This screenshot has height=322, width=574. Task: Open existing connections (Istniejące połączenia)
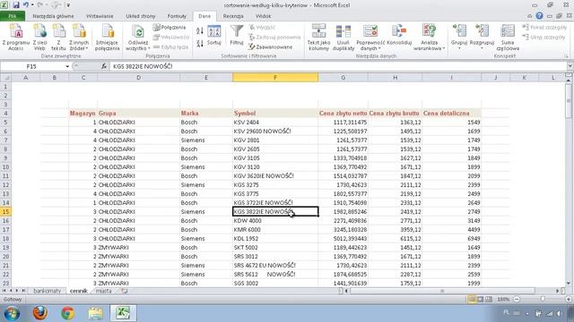click(x=108, y=38)
